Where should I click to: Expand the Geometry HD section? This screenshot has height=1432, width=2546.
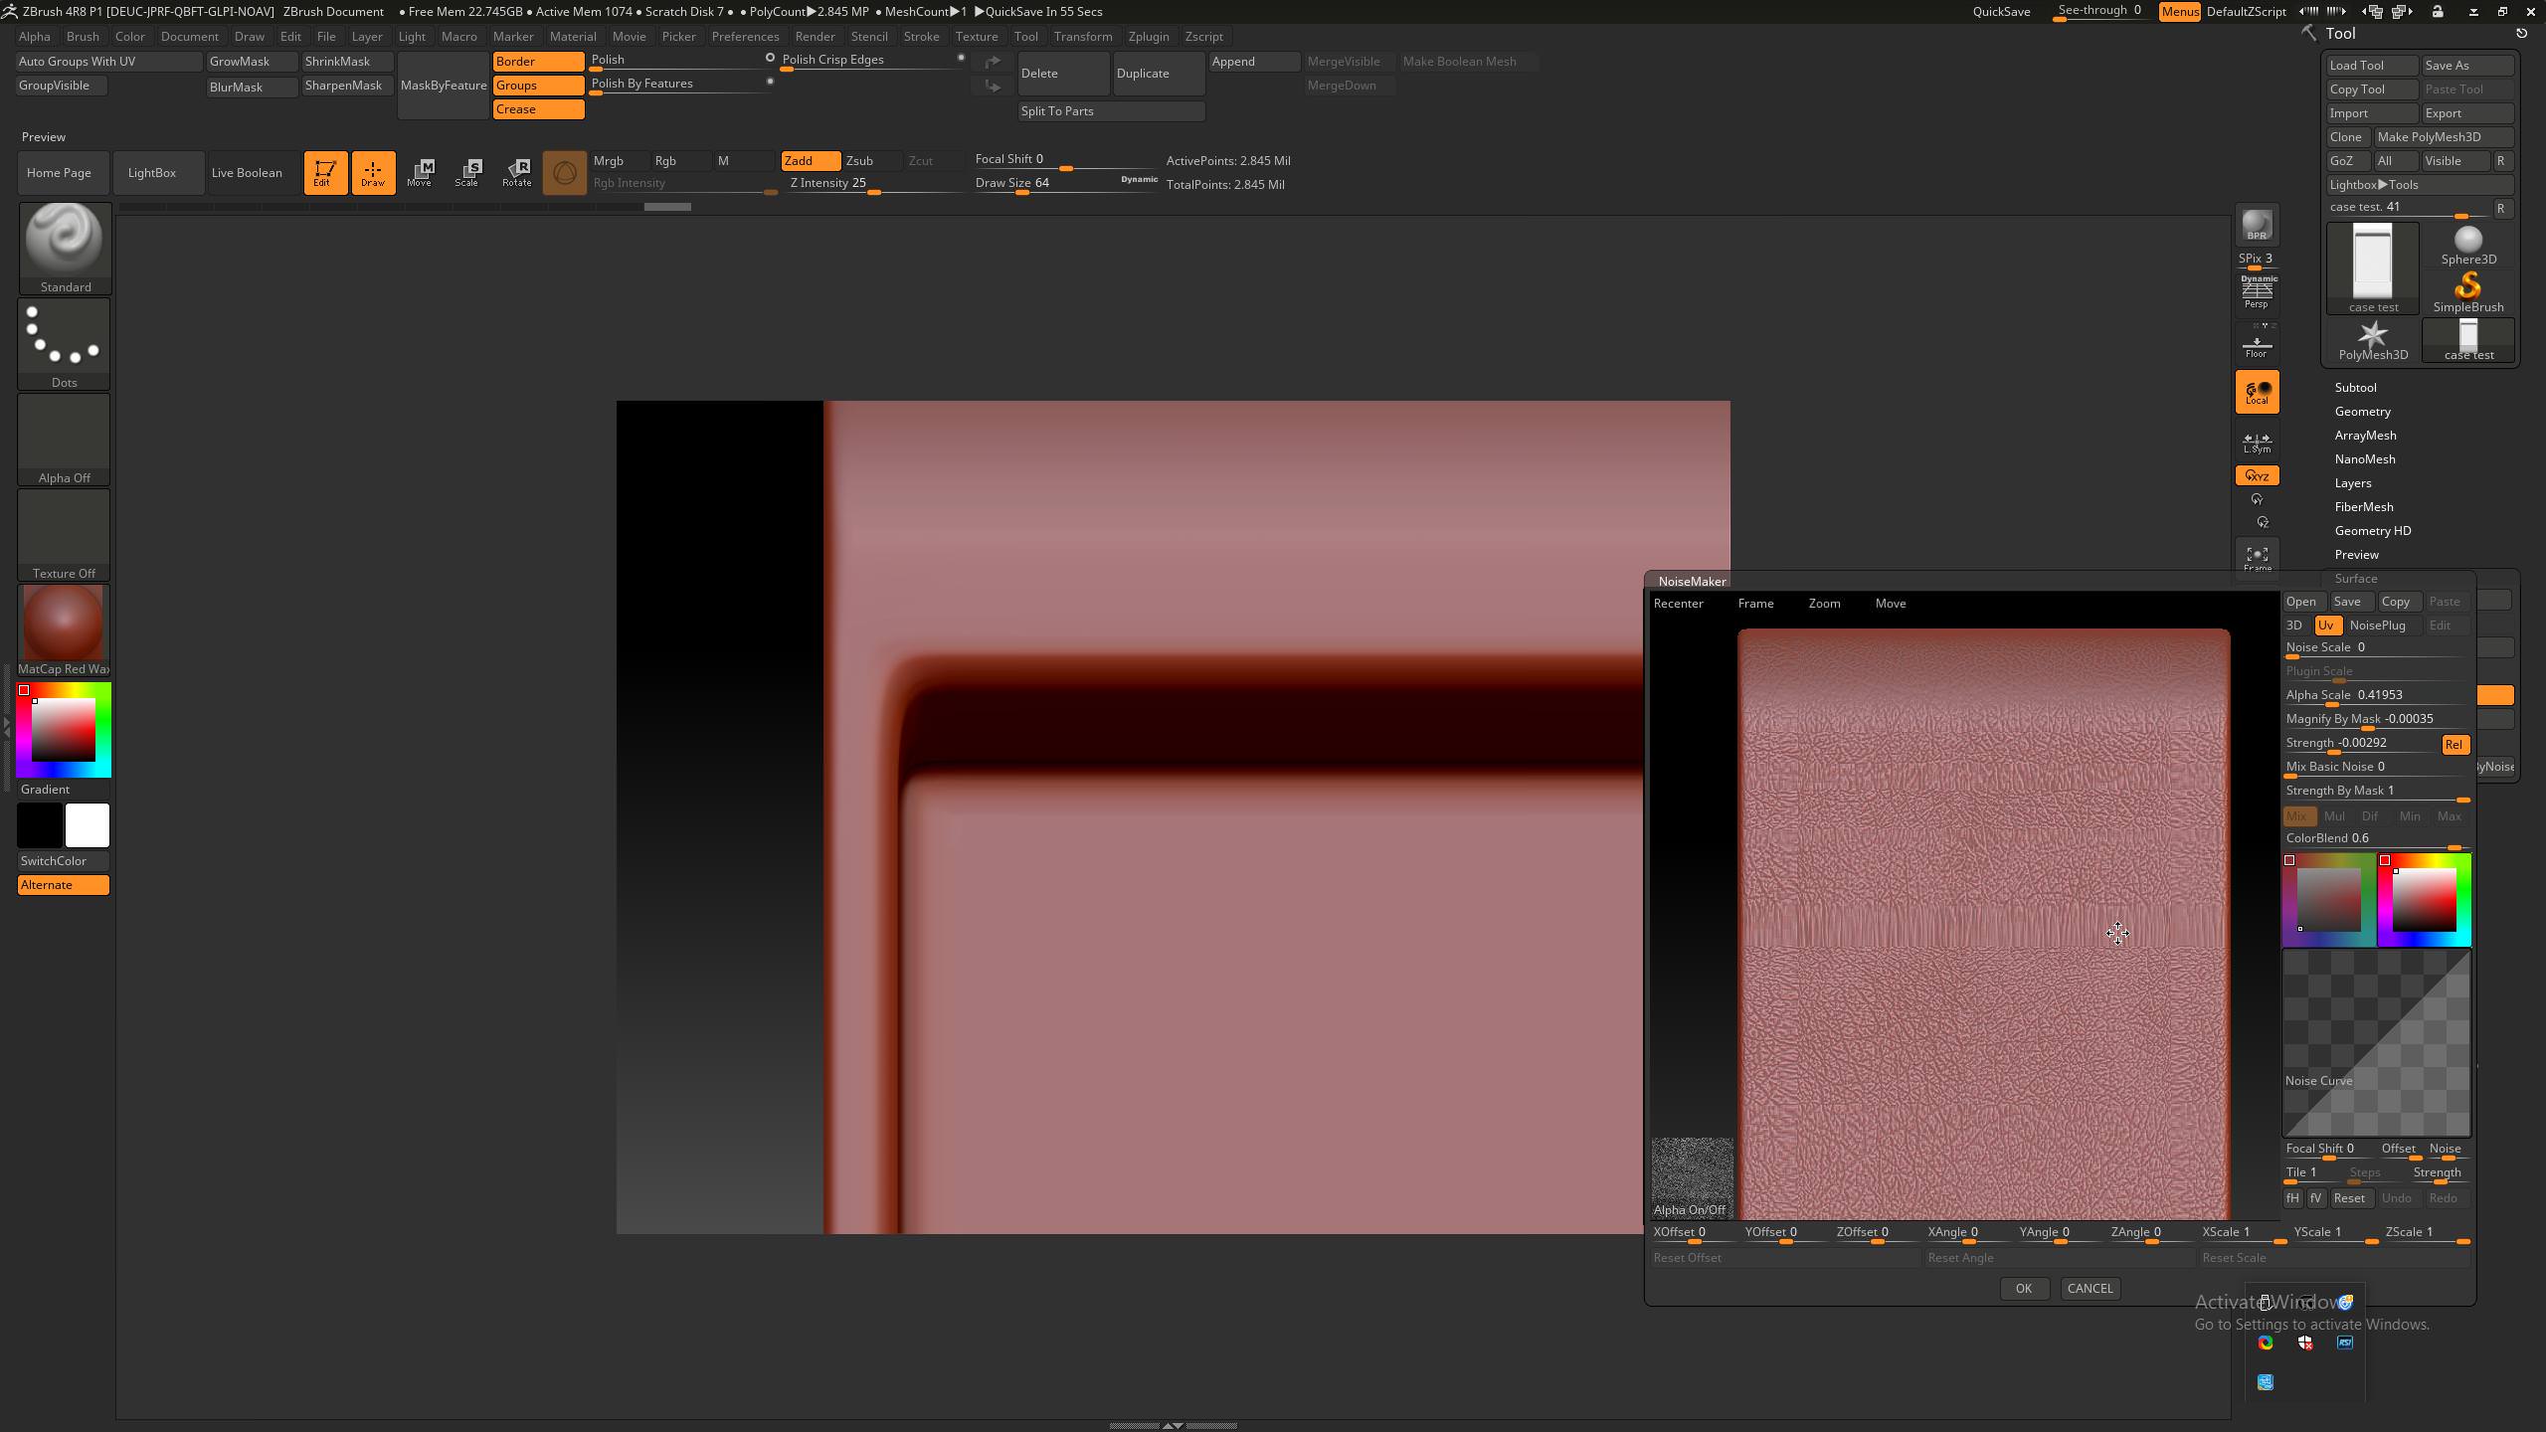click(2372, 531)
